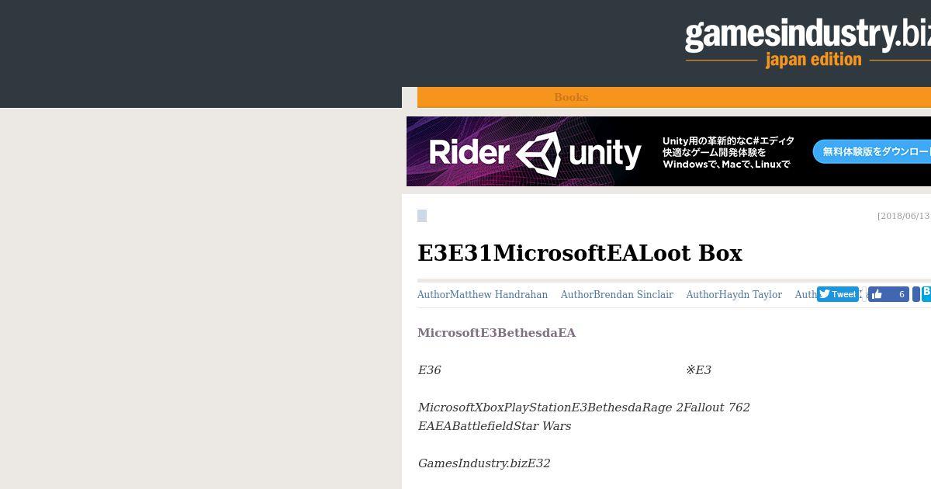Image resolution: width=931 pixels, height=489 pixels.
Task: Click the GamesIndustry.bizE32 paragraph text
Action: [484, 463]
